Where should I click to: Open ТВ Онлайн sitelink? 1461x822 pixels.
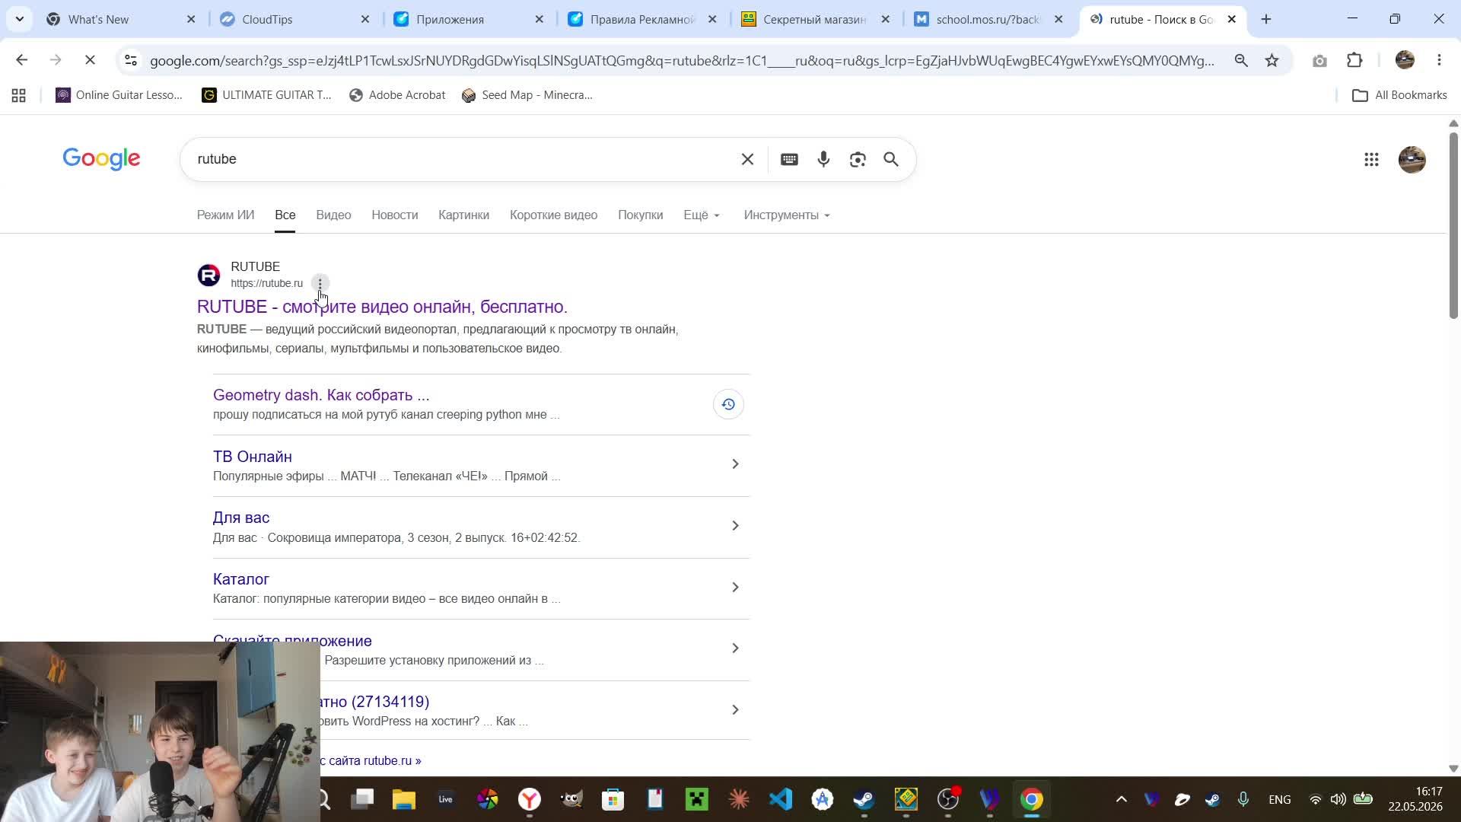tap(253, 457)
